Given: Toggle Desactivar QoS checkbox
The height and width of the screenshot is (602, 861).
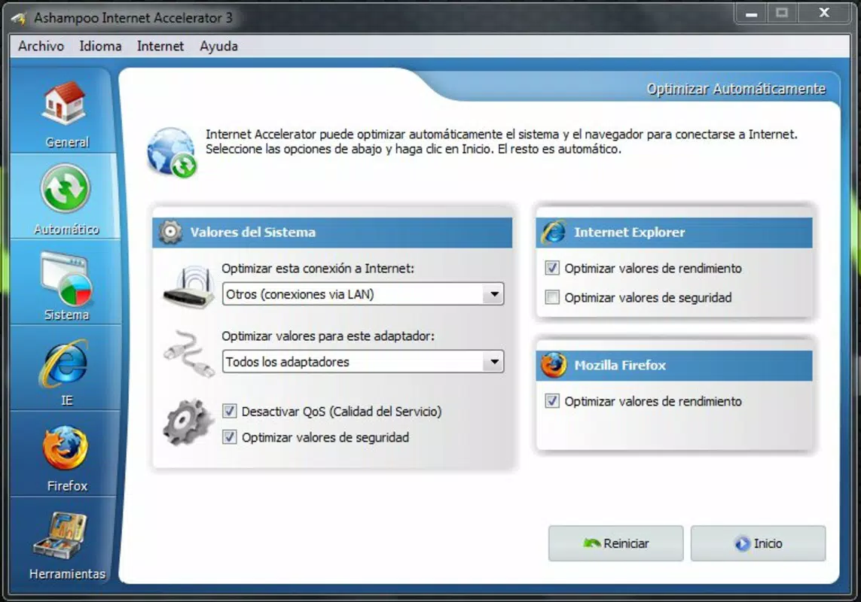Looking at the screenshot, I should 230,411.
